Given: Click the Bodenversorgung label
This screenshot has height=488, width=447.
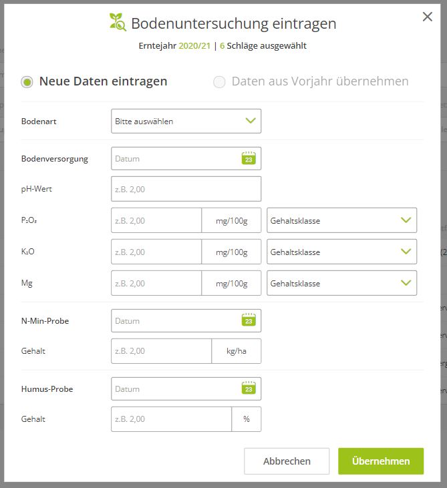Looking at the screenshot, I should pyautogui.click(x=55, y=159).
